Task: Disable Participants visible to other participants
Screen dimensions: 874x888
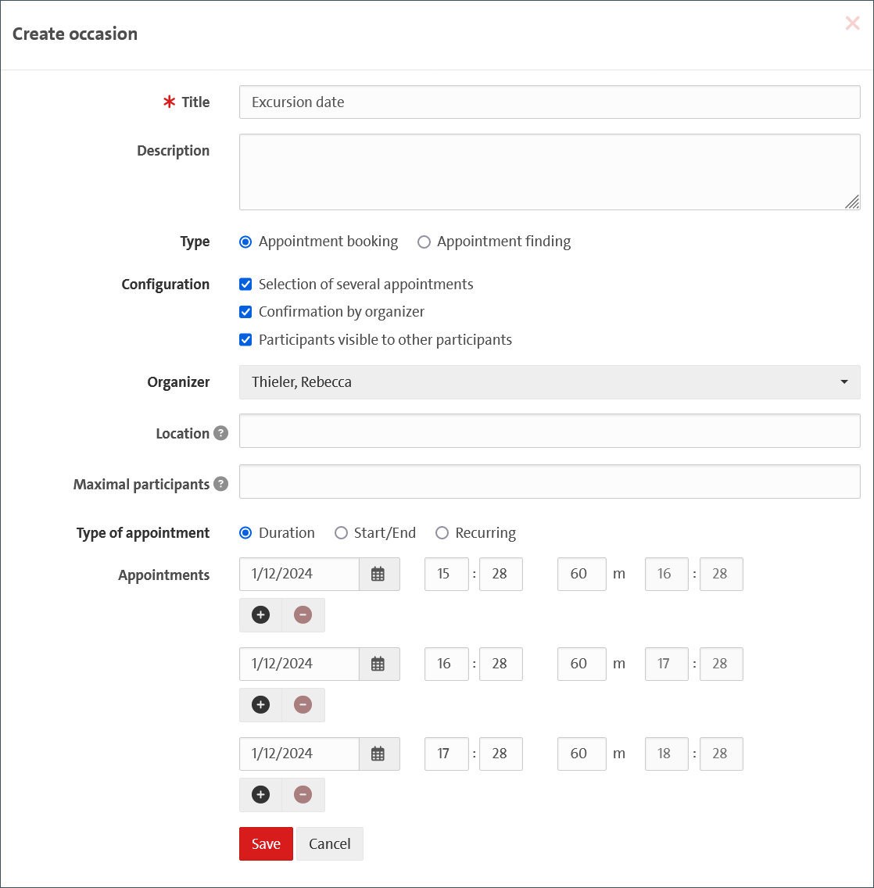Action: coord(245,340)
